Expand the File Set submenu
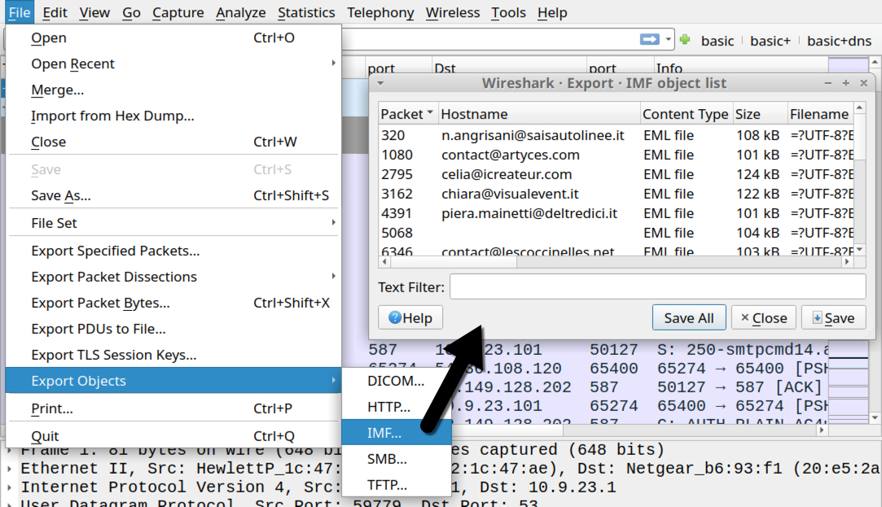 coord(334,223)
